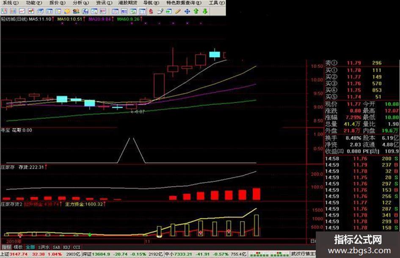This screenshot has width=400, height=258.
Task: Select the 模板 tab at bottom
Action: (18, 247)
